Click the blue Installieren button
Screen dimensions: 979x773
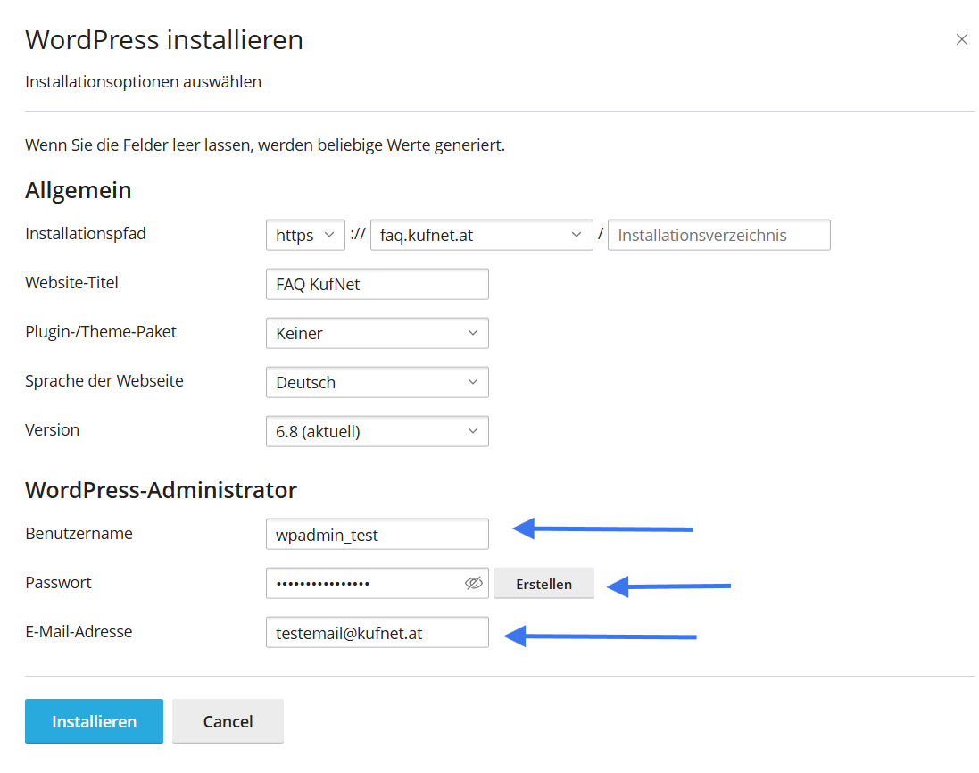94,721
